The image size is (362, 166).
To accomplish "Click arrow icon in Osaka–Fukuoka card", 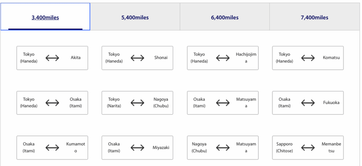I will (308, 103).
